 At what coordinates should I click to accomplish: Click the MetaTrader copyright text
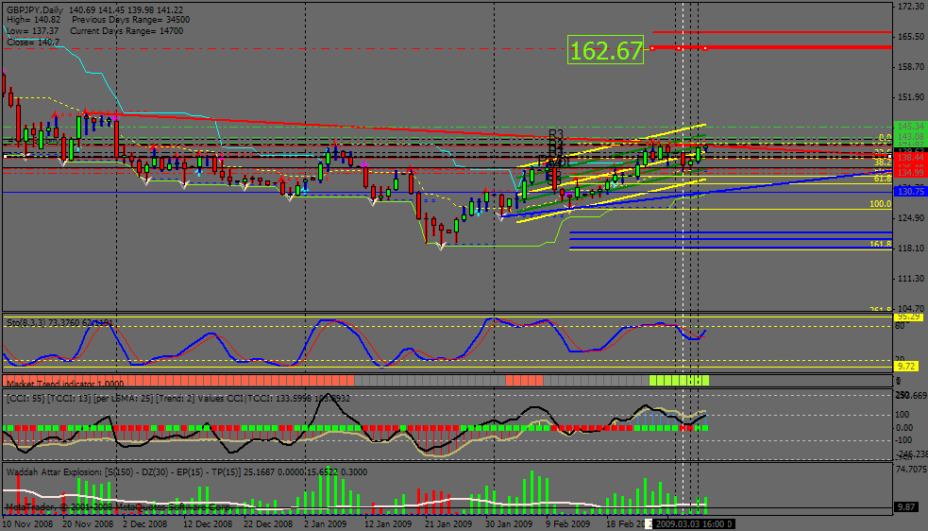(x=118, y=508)
